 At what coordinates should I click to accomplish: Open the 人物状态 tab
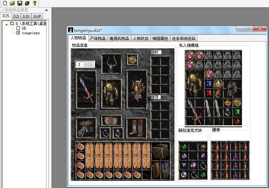tap(141, 38)
